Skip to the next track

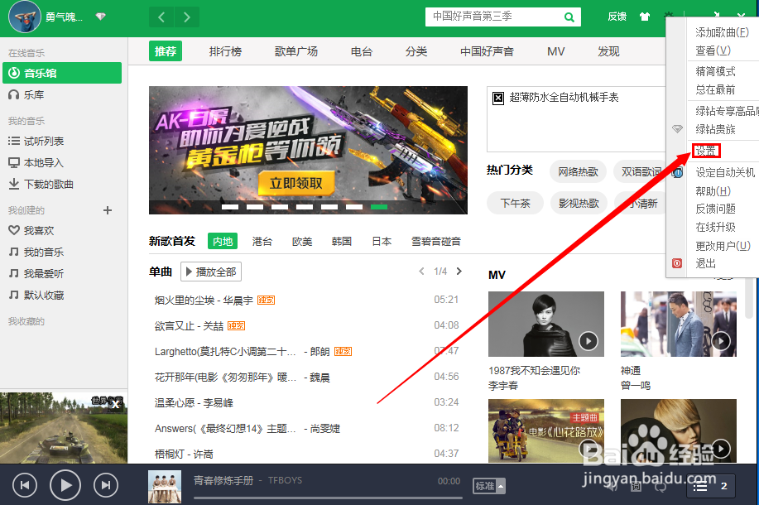coord(106,485)
